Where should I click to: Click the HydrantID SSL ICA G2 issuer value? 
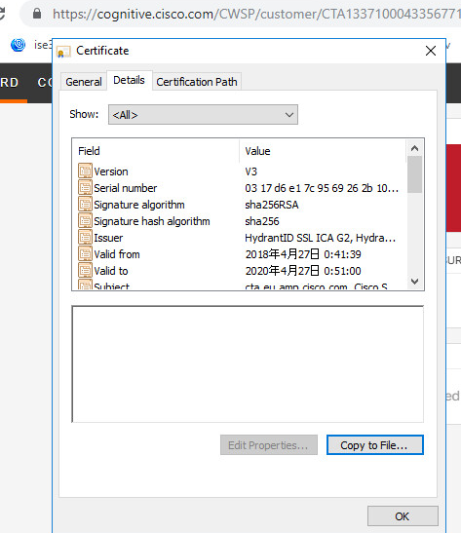click(x=321, y=238)
